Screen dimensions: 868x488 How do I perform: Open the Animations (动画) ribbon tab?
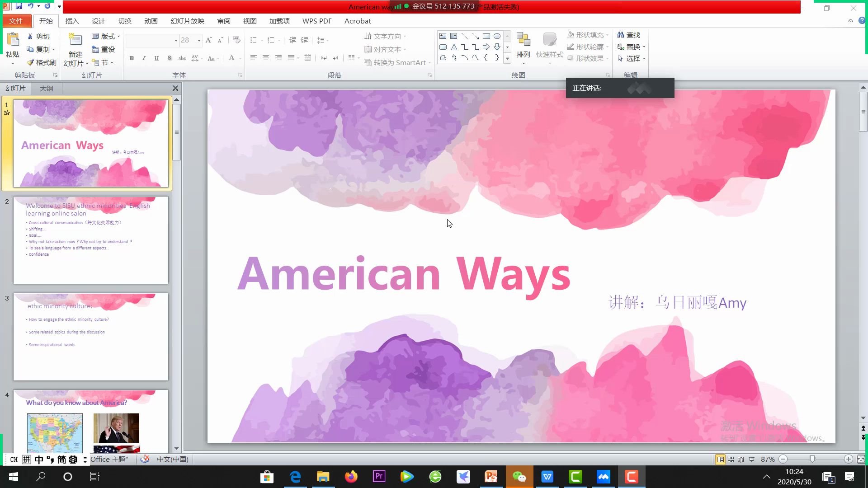(151, 21)
